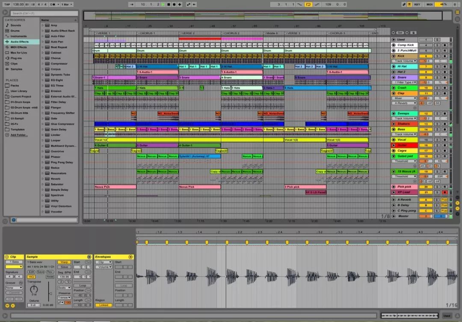462x322 pixels.
Task: Disable the Warp switch in Sample box
Action: pyautogui.click(x=64, y=262)
